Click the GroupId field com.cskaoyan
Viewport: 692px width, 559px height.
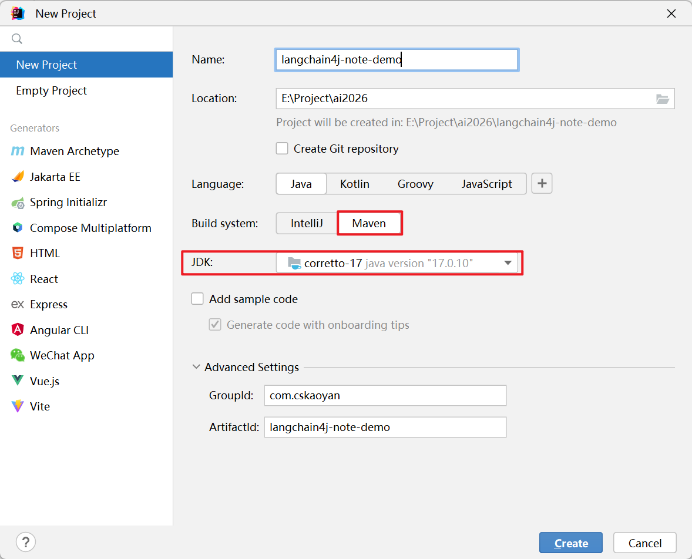385,395
